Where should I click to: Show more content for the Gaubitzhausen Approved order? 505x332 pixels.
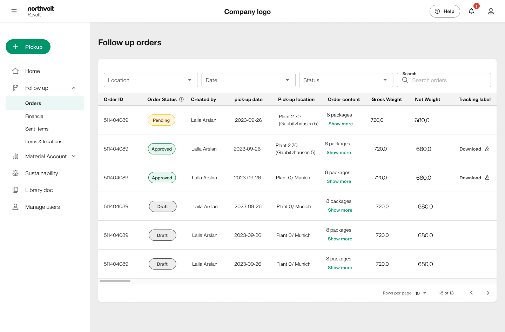(339, 152)
